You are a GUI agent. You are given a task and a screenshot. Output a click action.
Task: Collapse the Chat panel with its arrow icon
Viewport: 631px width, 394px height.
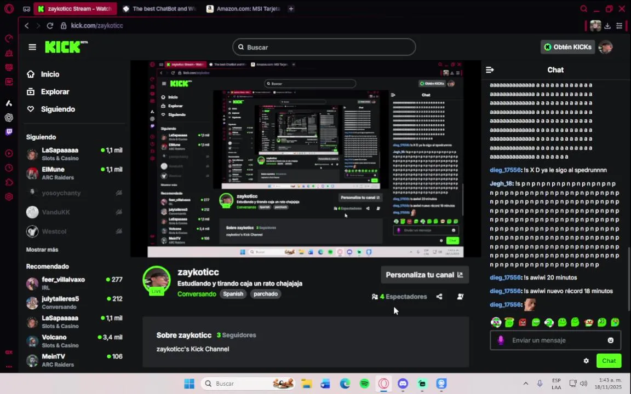(x=490, y=70)
